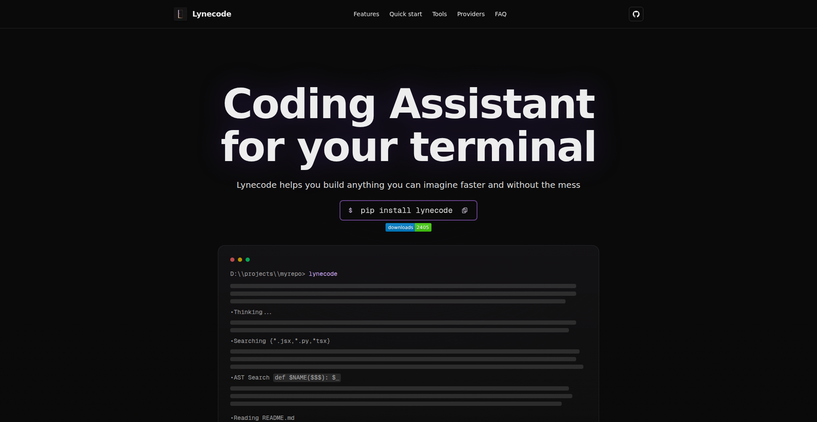
Task: Open the GitHub icon in the header
Action: click(636, 14)
